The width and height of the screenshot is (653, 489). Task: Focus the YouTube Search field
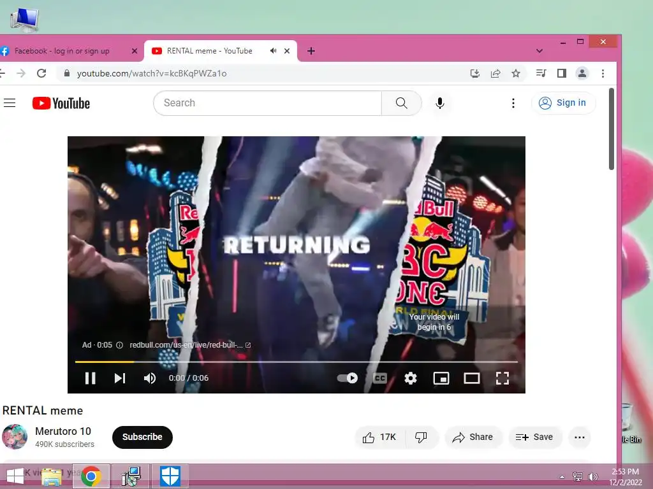click(267, 103)
